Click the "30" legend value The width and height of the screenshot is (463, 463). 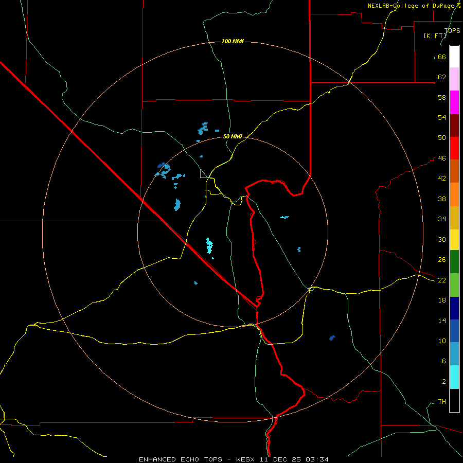click(442, 239)
